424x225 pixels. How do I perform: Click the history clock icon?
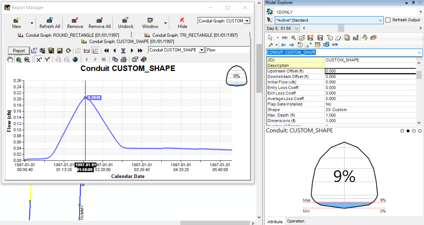[300, 45]
